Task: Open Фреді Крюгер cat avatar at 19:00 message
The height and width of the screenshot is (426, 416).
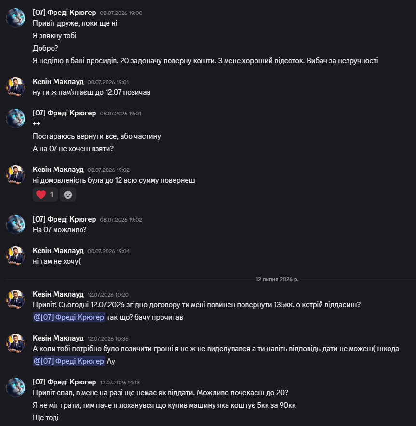Action: (x=15, y=18)
